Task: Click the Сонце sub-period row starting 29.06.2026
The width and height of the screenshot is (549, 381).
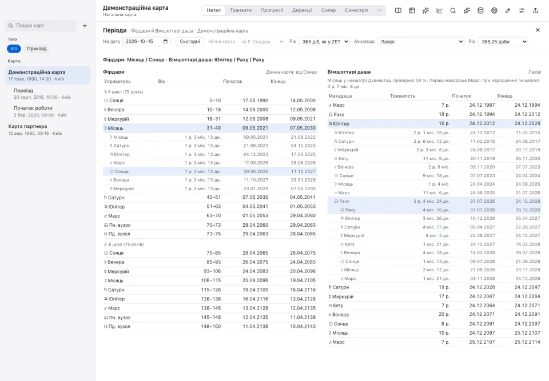Action: [x=210, y=171]
